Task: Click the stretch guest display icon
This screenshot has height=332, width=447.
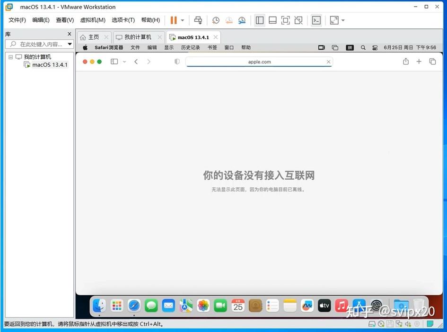Action: coord(334,20)
